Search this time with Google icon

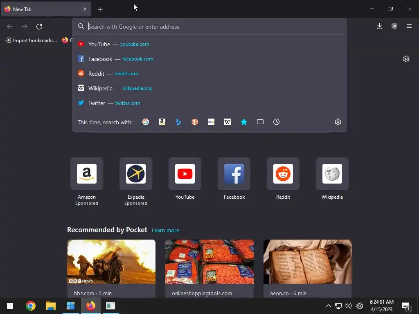click(x=146, y=122)
